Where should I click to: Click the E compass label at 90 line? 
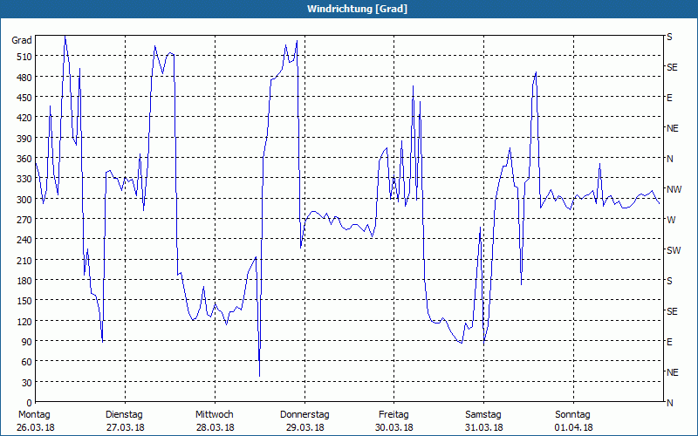click(669, 342)
